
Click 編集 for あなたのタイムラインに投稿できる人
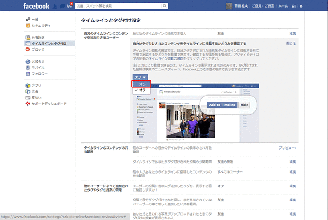[292, 33]
